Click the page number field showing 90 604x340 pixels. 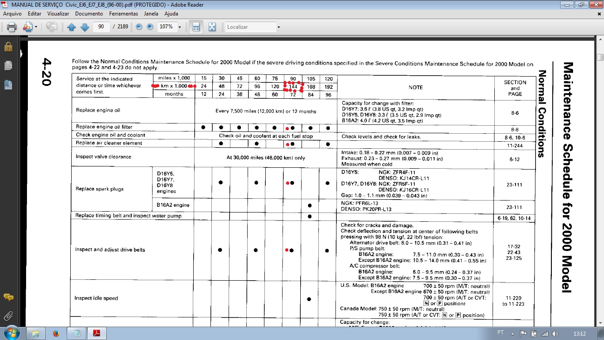click(101, 27)
